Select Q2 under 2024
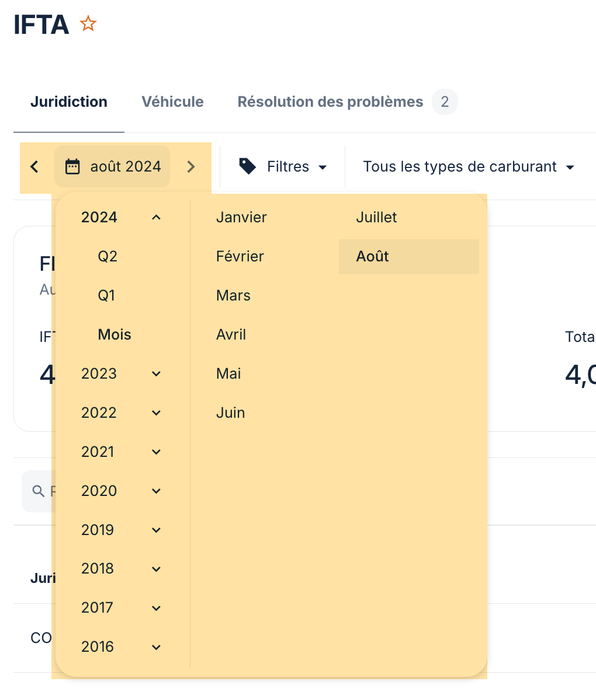 108,257
